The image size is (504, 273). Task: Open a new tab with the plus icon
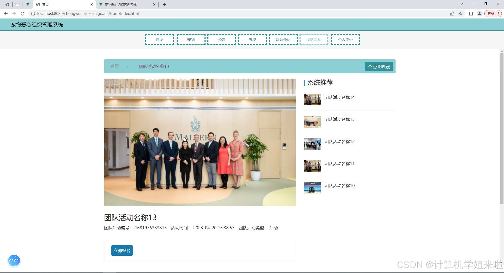coord(164,4)
